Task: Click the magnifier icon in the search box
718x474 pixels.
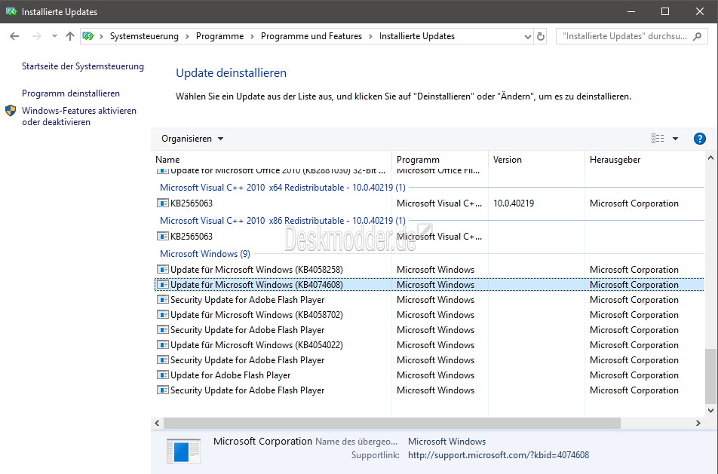Action: pyautogui.click(x=698, y=36)
